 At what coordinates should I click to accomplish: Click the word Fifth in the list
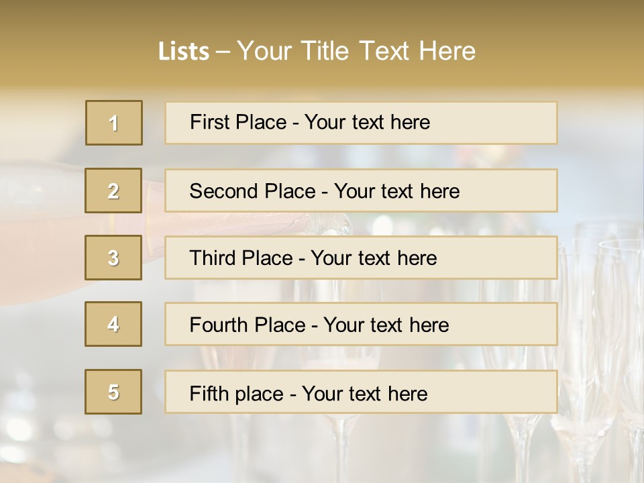coord(209,393)
